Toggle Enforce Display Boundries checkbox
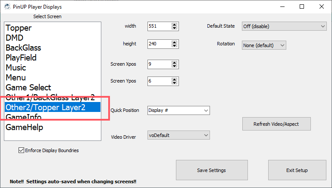 pos(21,150)
